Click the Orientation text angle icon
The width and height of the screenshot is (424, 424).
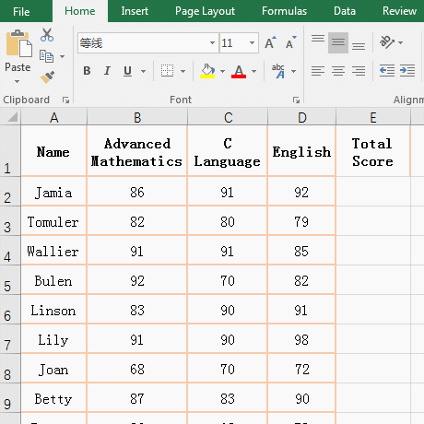pos(386,42)
